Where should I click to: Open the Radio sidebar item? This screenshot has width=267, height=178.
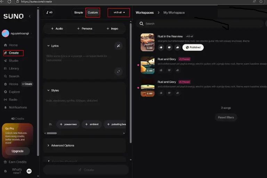pos(10,100)
